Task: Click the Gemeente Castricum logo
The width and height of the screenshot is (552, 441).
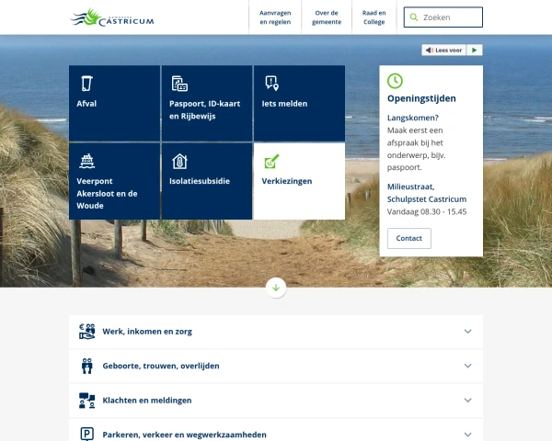Action: (x=112, y=17)
